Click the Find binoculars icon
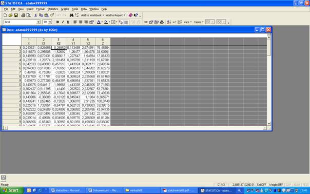The height and width of the screenshot is (194, 310). pos(71,15)
